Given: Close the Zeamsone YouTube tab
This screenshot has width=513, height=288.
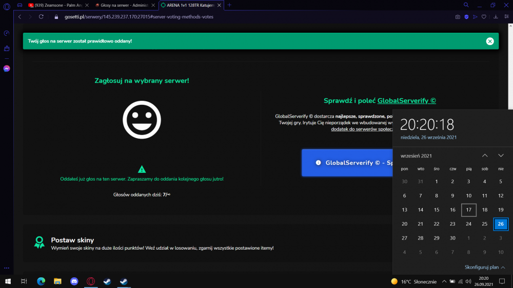Looking at the screenshot, I should pos(87,5).
